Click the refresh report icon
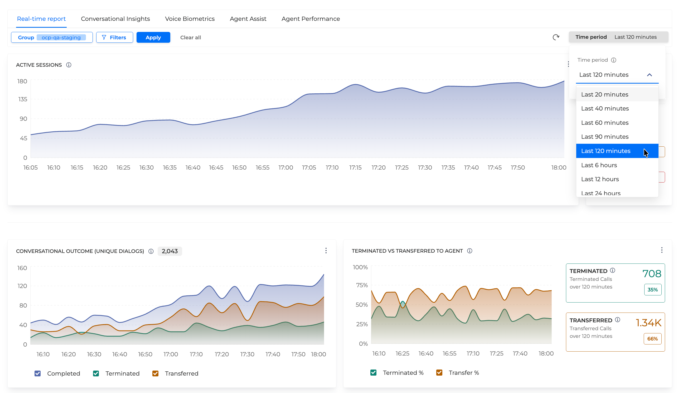Viewport: 678px width, 393px height. point(556,37)
